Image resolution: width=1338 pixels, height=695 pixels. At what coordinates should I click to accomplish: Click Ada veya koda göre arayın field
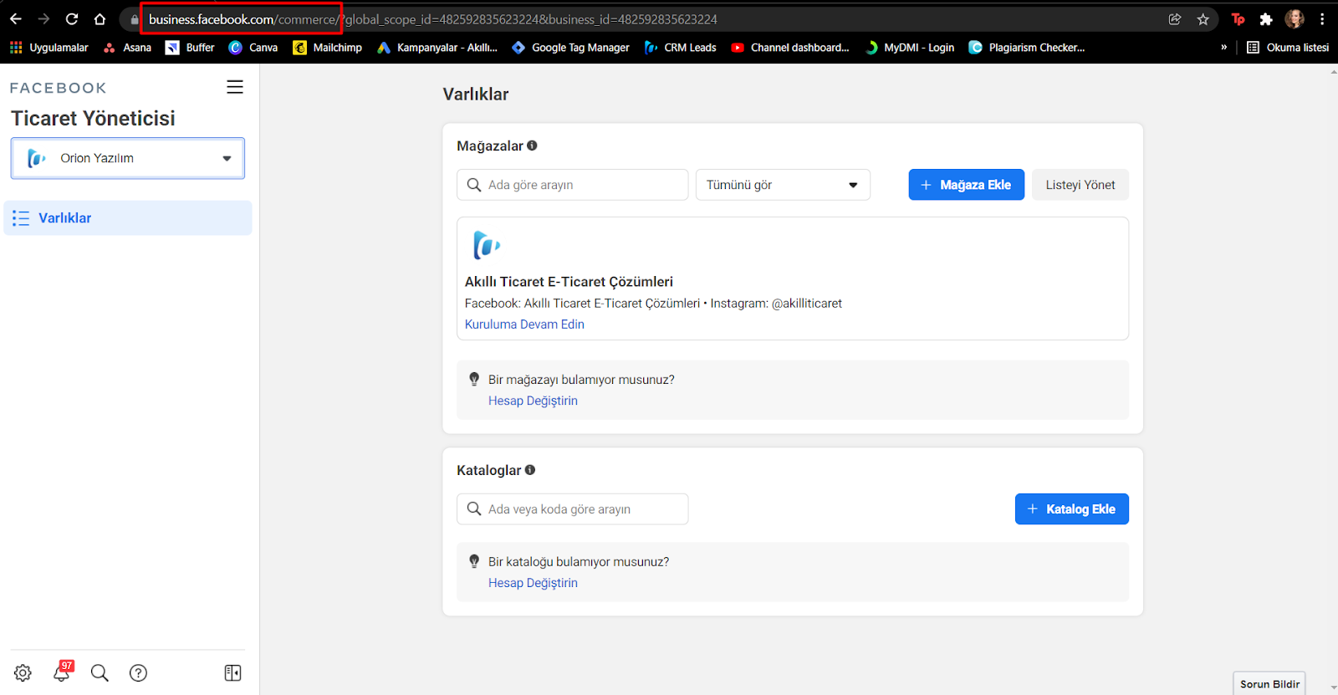pos(573,509)
